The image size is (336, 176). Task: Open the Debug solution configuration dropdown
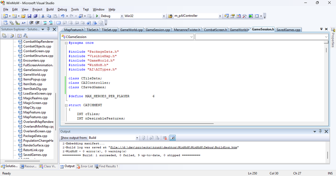coord(122,16)
